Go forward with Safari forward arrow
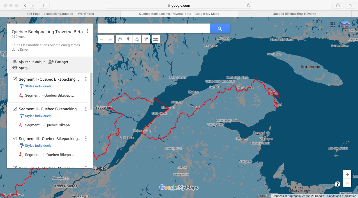Image resolution: width=358 pixels, height=198 pixels. coord(33,5)
